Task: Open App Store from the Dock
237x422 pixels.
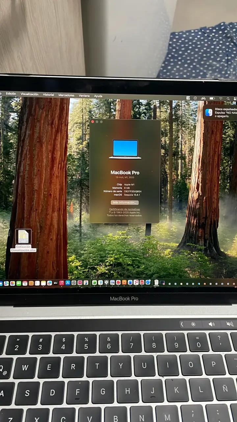Action: point(68,283)
